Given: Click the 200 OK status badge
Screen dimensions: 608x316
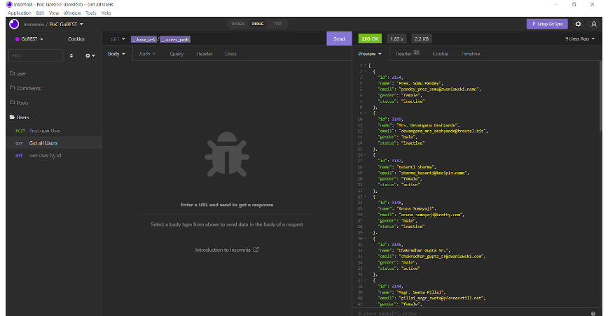Looking at the screenshot, I should 370,38.
